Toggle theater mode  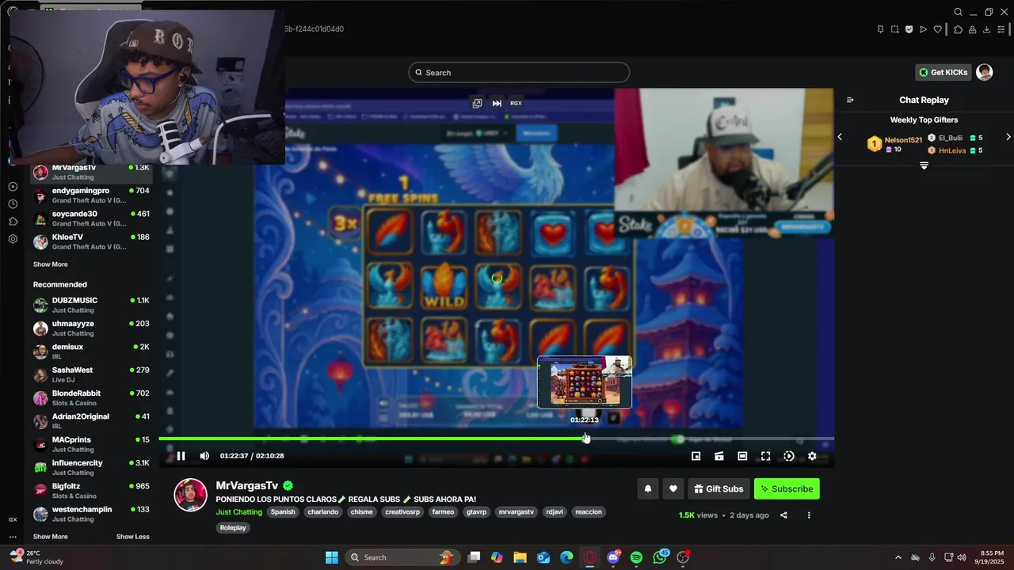(x=742, y=456)
